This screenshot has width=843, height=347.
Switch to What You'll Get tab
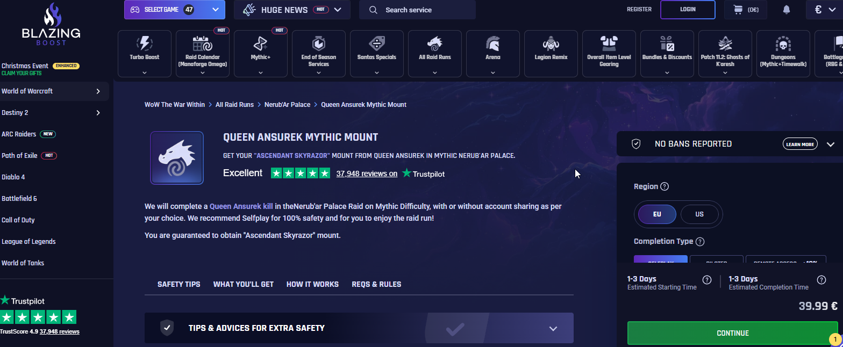point(244,284)
